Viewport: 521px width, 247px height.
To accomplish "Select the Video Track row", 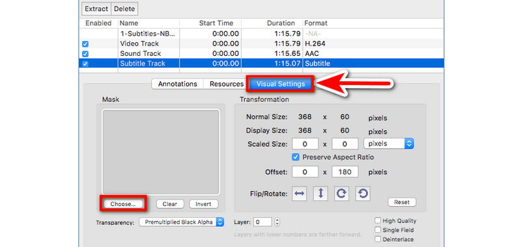I will coord(261,44).
